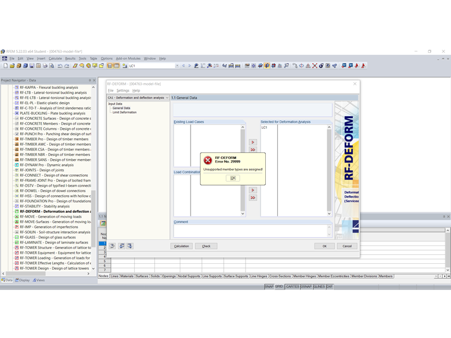Click scroll-up arrow of Existing Load Cases list
This screenshot has width=451, height=338.
click(243, 127)
